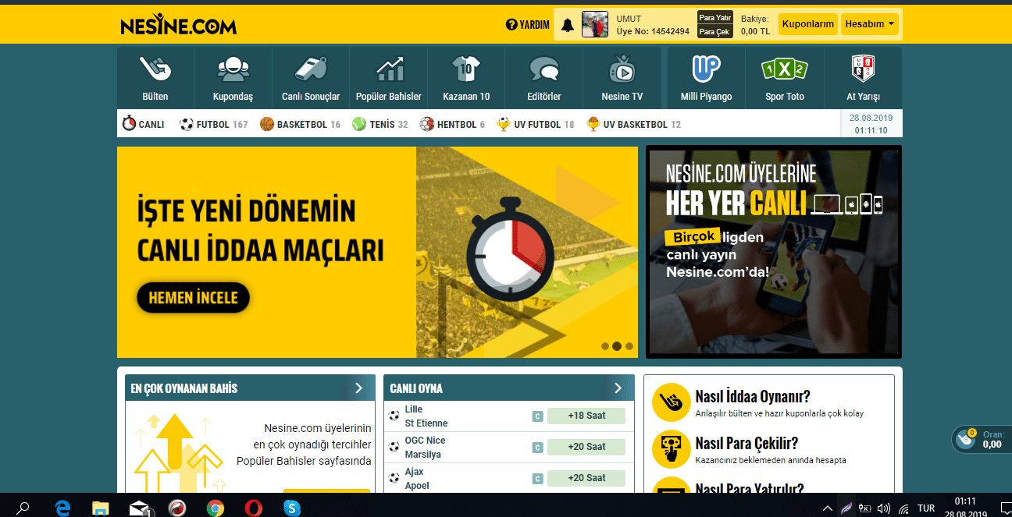Click the notification bell icon

568,25
